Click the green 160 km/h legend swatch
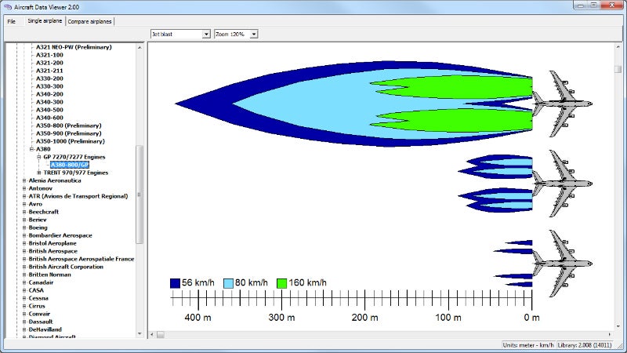The image size is (627, 353). coord(282,283)
